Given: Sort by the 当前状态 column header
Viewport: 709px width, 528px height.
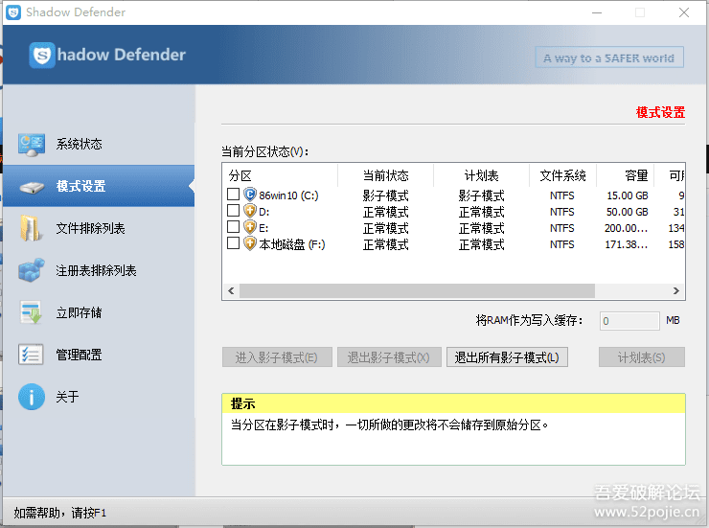Looking at the screenshot, I should tap(385, 175).
